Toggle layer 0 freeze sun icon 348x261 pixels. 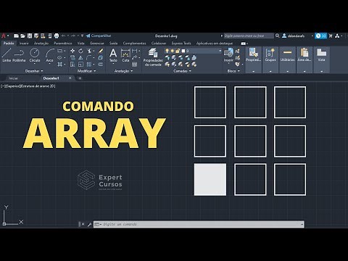pyautogui.click(x=173, y=51)
